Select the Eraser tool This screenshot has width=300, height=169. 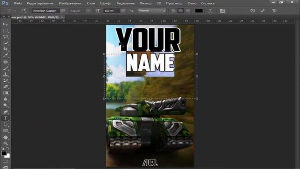pyautogui.click(x=6, y=86)
